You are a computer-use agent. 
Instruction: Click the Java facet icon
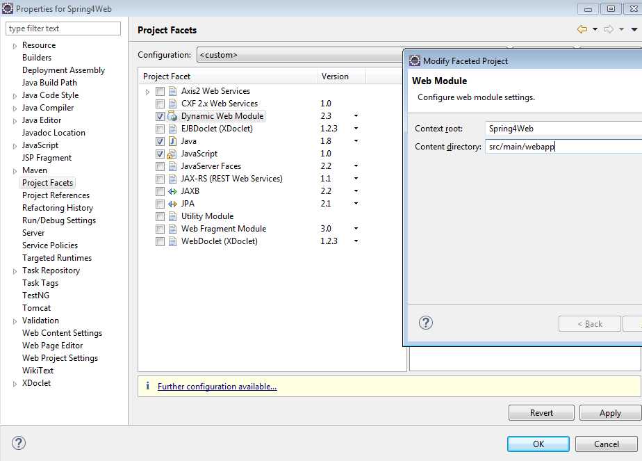coord(173,141)
